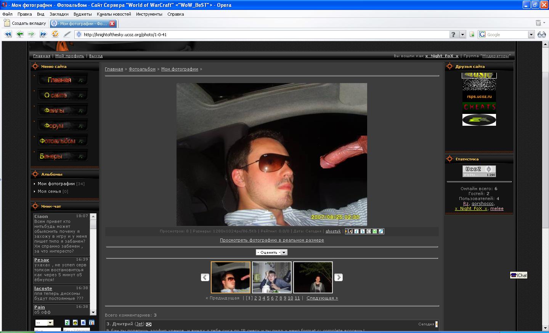Image resolution: width=549 pixels, height=333 pixels.
Task: Open the closed tabs trash icon
Action: (x=538, y=23)
